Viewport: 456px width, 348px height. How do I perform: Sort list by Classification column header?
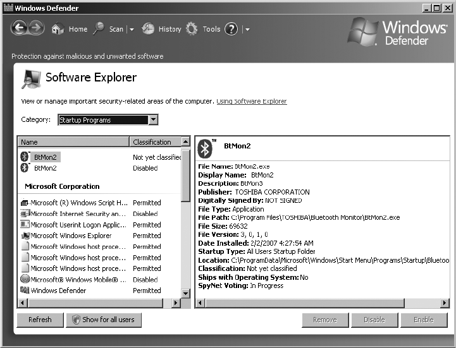click(x=156, y=142)
